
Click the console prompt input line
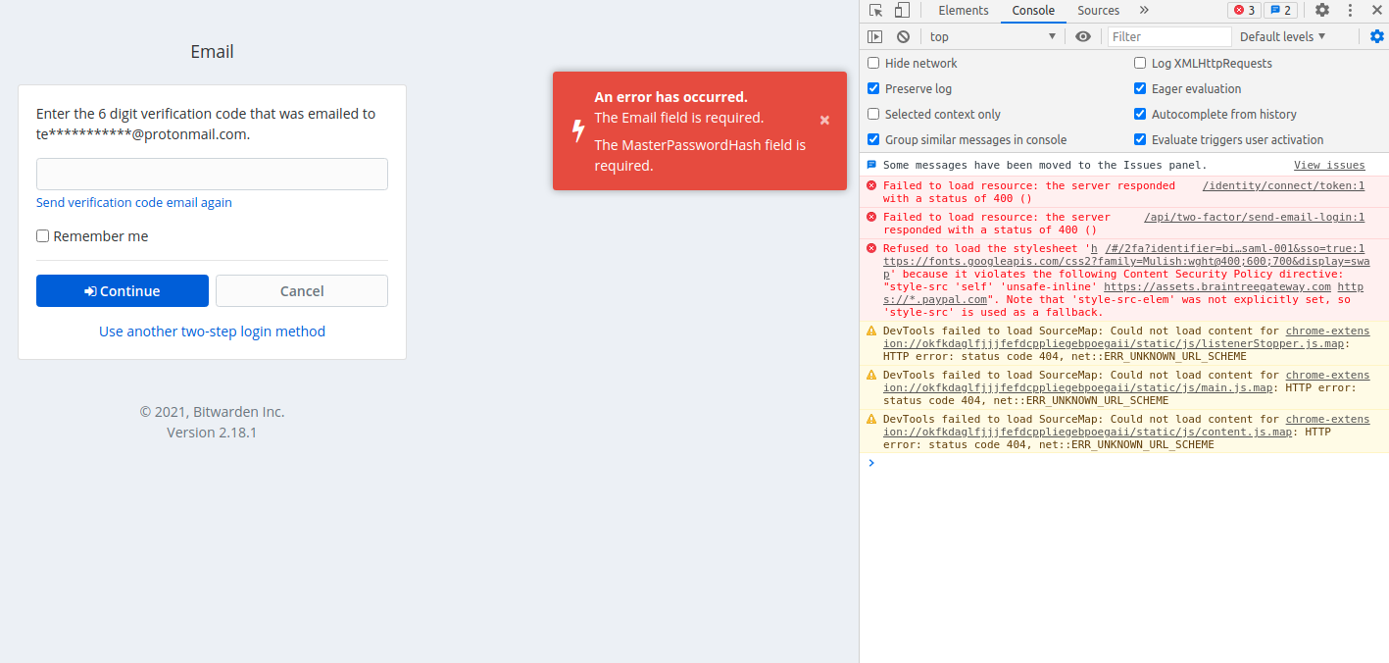tap(1124, 463)
